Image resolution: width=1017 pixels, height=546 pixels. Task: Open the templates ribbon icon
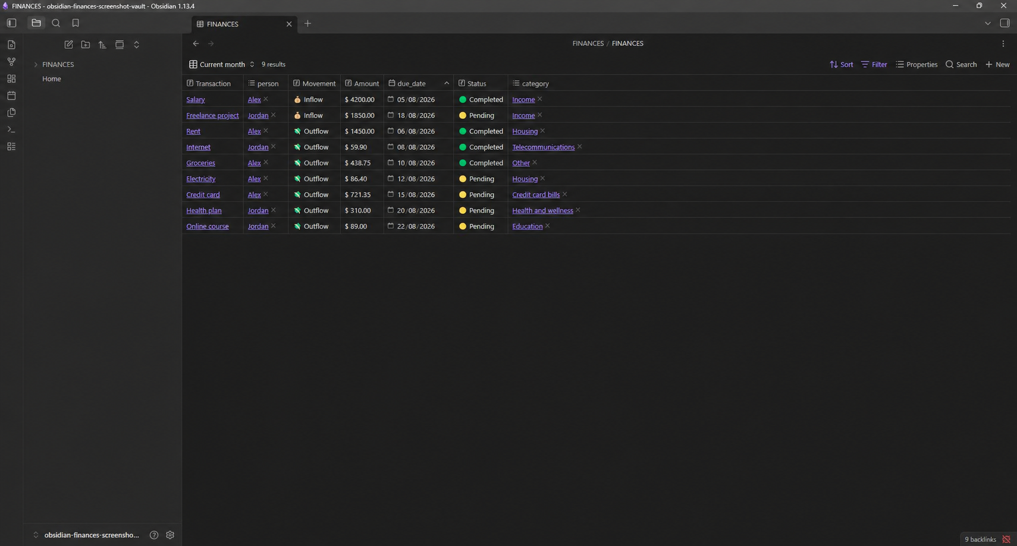point(11,112)
